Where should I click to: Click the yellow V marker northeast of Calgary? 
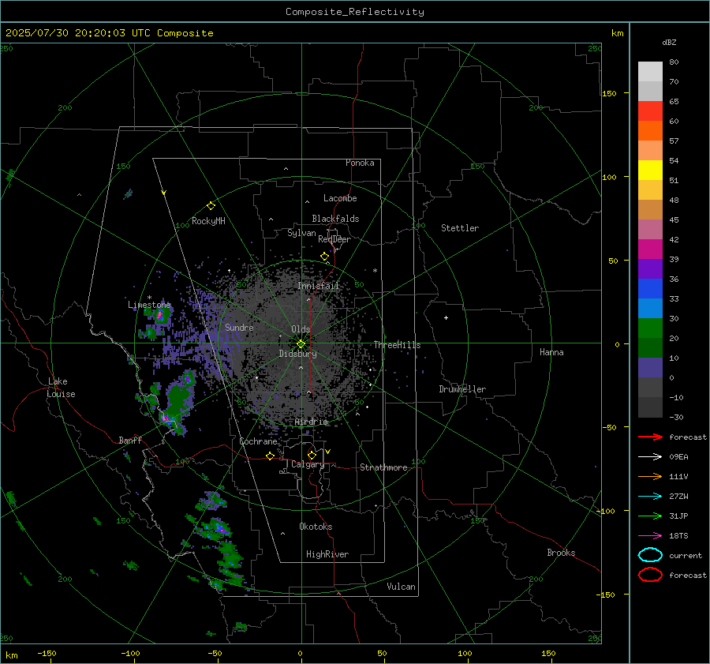coord(328,452)
